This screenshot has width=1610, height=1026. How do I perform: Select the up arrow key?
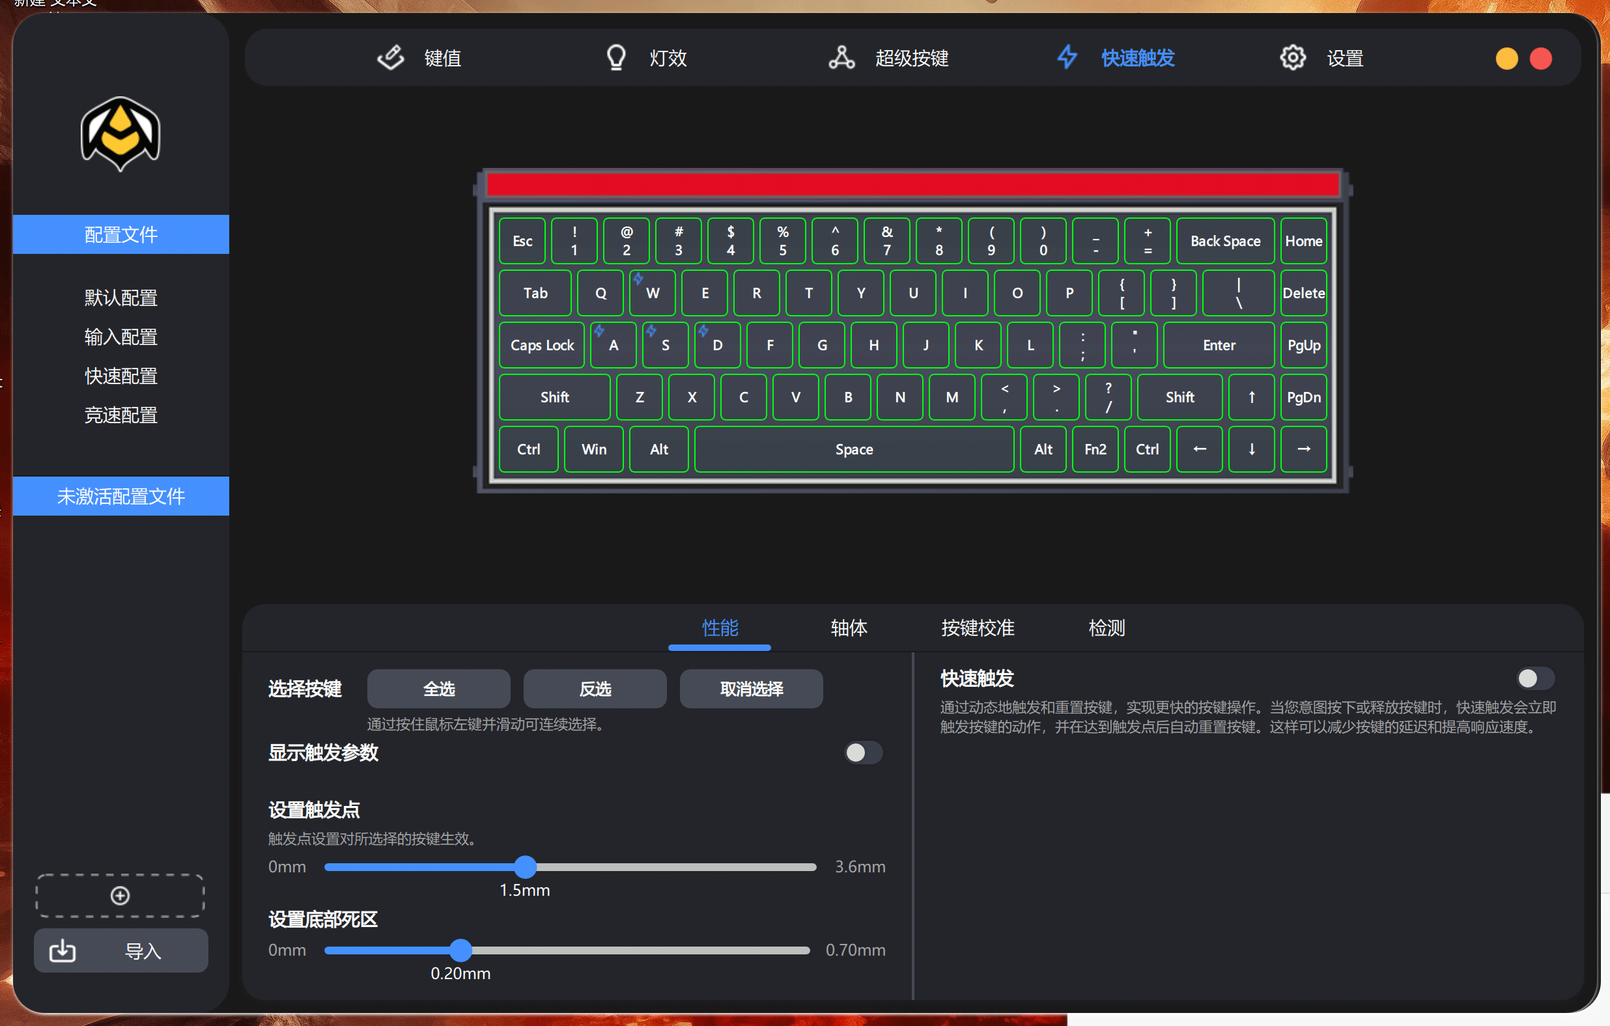point(1252,397)
